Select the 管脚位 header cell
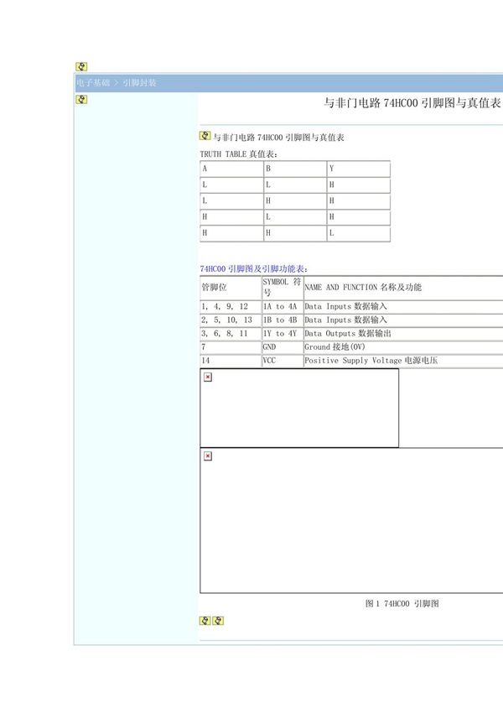This screenshot has height=713, width=503. coord(231,288)
